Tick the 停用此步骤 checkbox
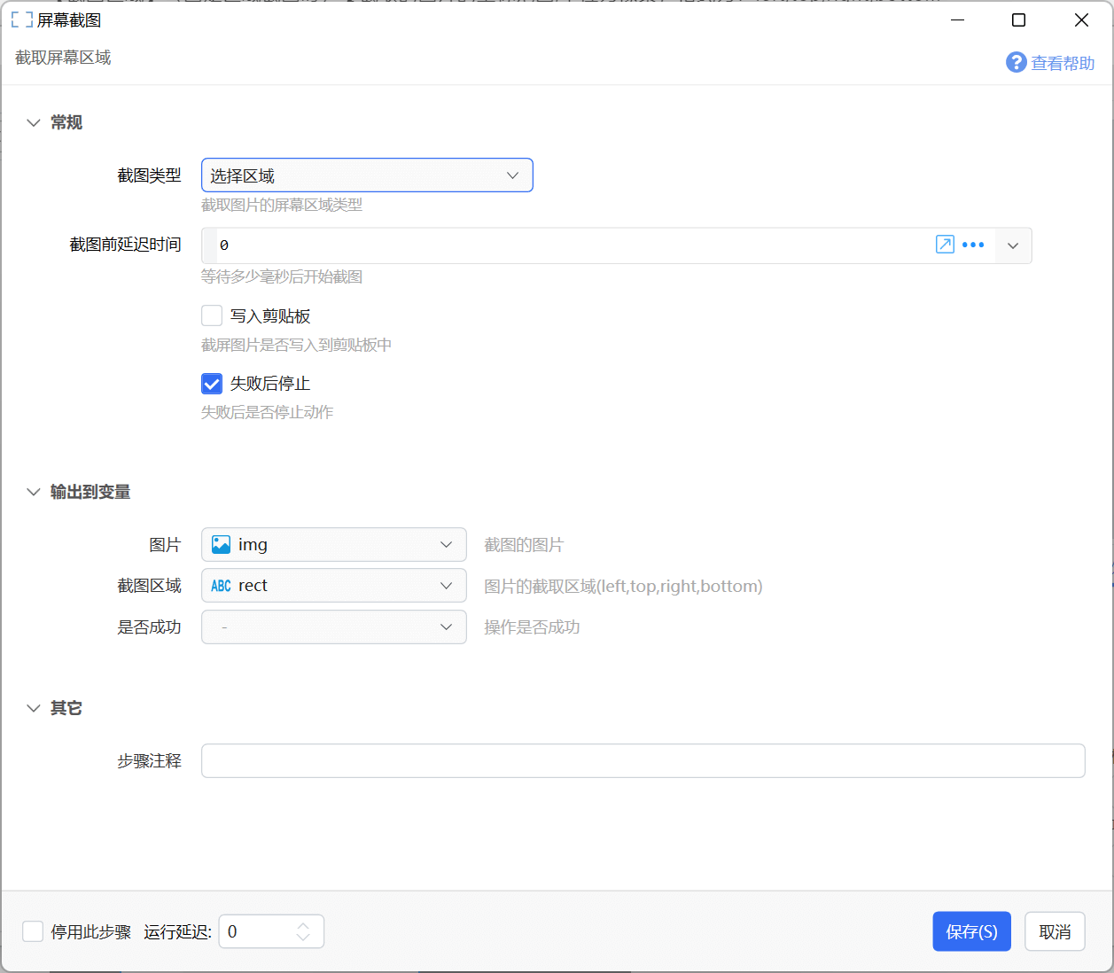 pyautogui.click(x=33, y=931)
